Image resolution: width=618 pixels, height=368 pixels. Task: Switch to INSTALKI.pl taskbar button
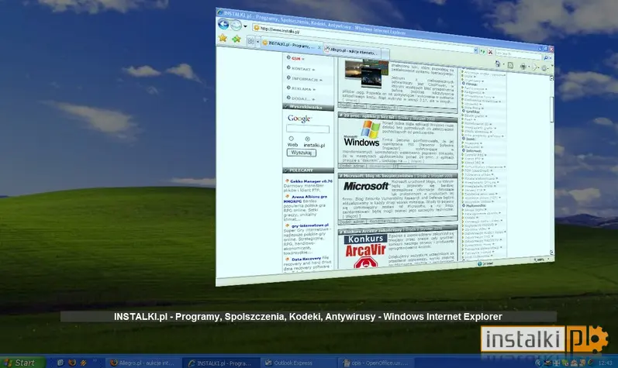click(222, 363)
